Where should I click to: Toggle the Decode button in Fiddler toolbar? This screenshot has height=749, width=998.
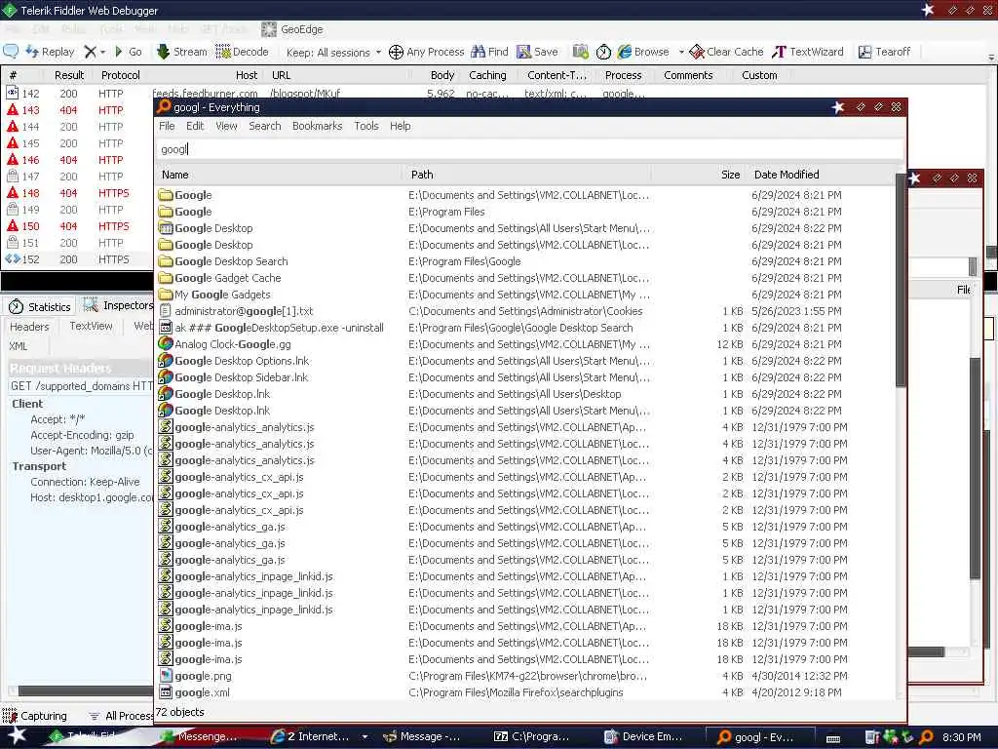click(x=242, y=52)
